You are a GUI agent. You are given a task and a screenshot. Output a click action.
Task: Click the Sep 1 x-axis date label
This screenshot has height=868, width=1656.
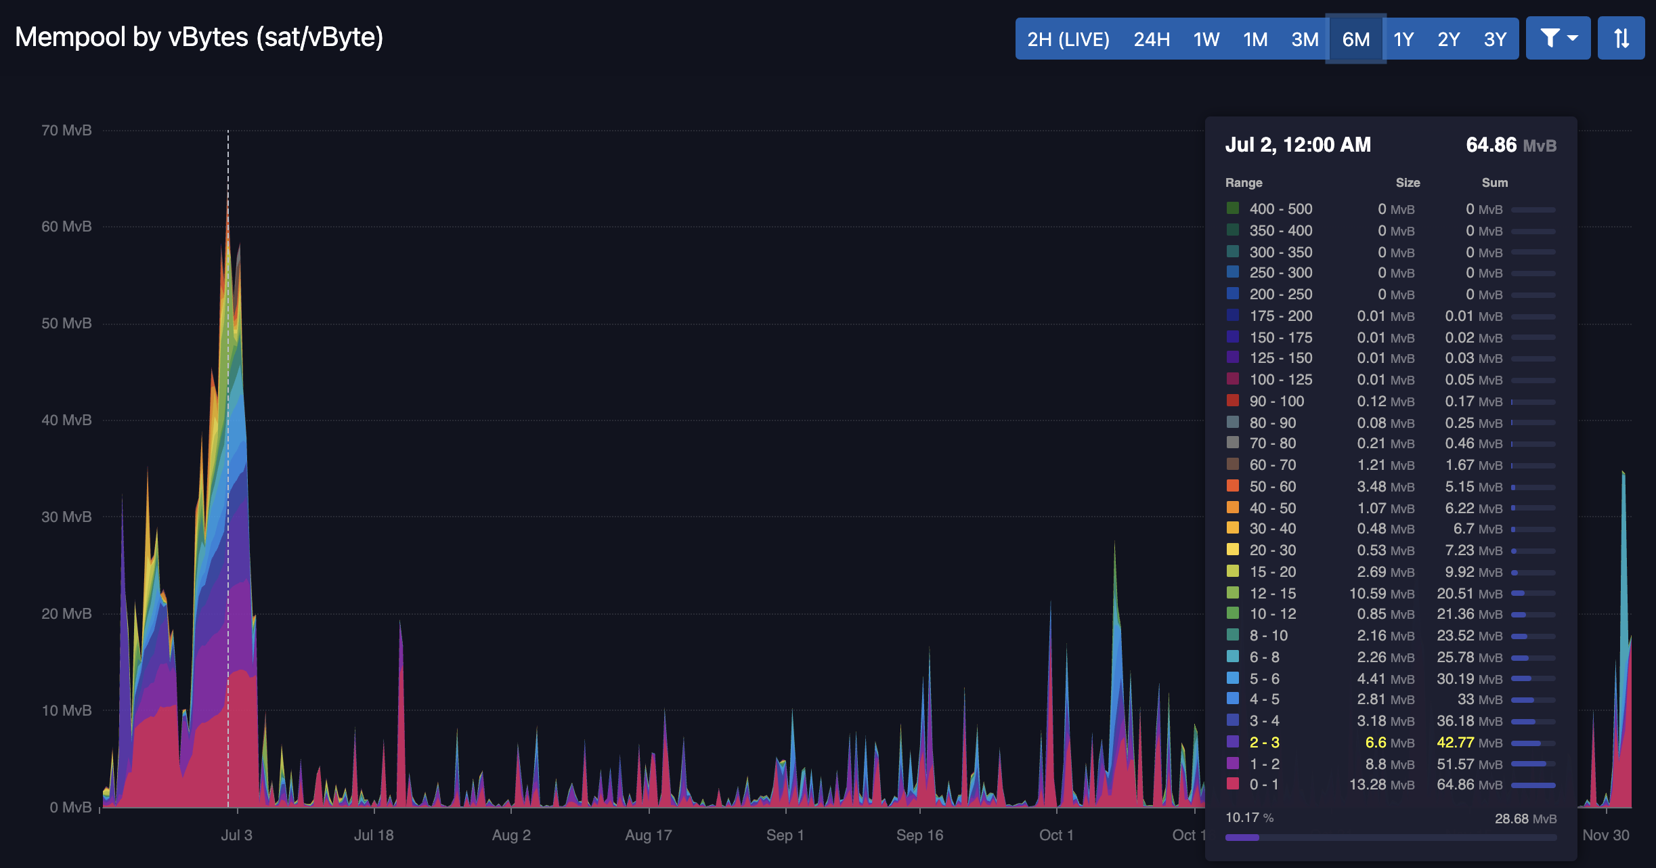785,835
